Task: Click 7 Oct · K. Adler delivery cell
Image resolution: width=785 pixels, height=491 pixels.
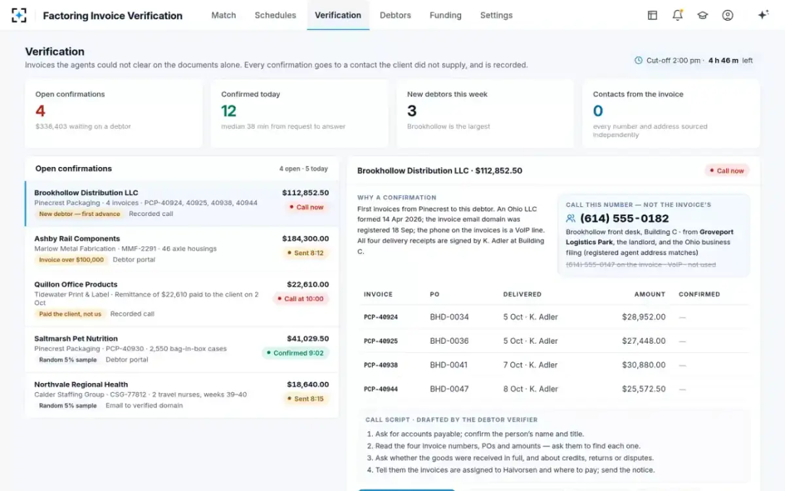Action: click(x=531, y=365)
